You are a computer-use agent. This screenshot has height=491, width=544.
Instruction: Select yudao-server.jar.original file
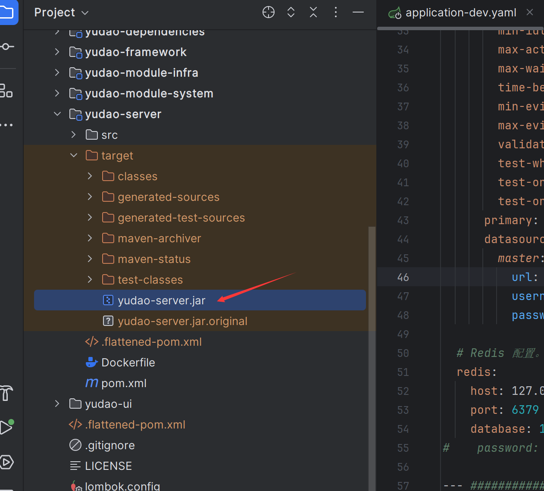tap(200, 321)
